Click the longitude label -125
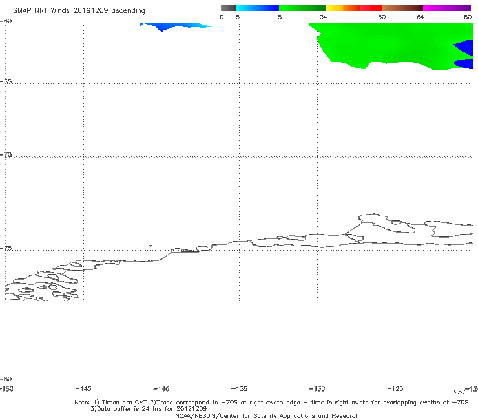Viewport: 478px width, 420px height. [395, 388]
